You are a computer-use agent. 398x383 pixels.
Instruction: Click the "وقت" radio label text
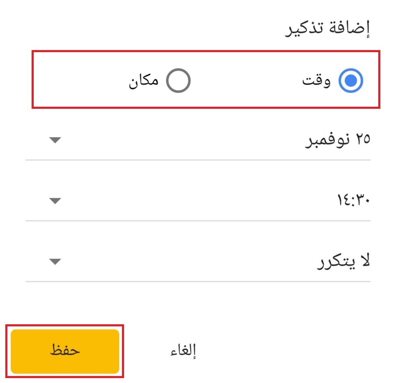(x=316, y=81)
